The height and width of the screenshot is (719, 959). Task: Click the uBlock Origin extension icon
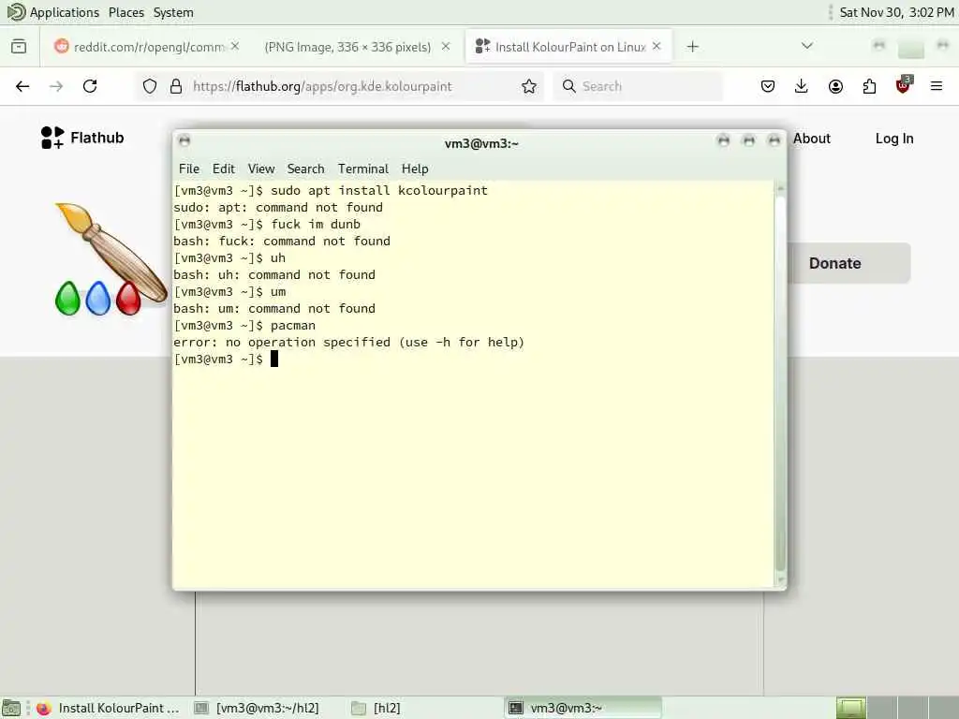click(x=904, y=85)
